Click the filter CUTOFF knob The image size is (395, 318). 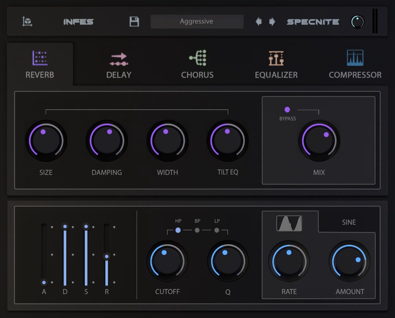tap(167, 262)
